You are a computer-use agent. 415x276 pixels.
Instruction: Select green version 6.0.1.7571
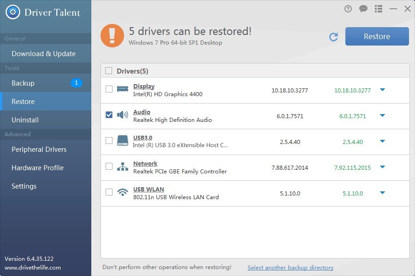[x=353, y=116]
